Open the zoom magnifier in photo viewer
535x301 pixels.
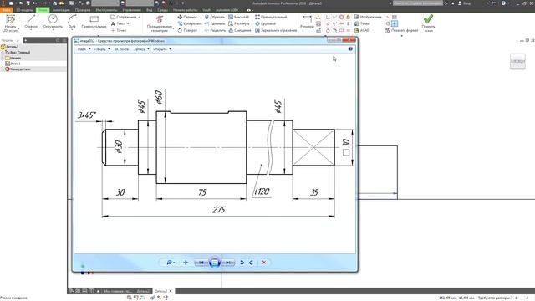171,263
